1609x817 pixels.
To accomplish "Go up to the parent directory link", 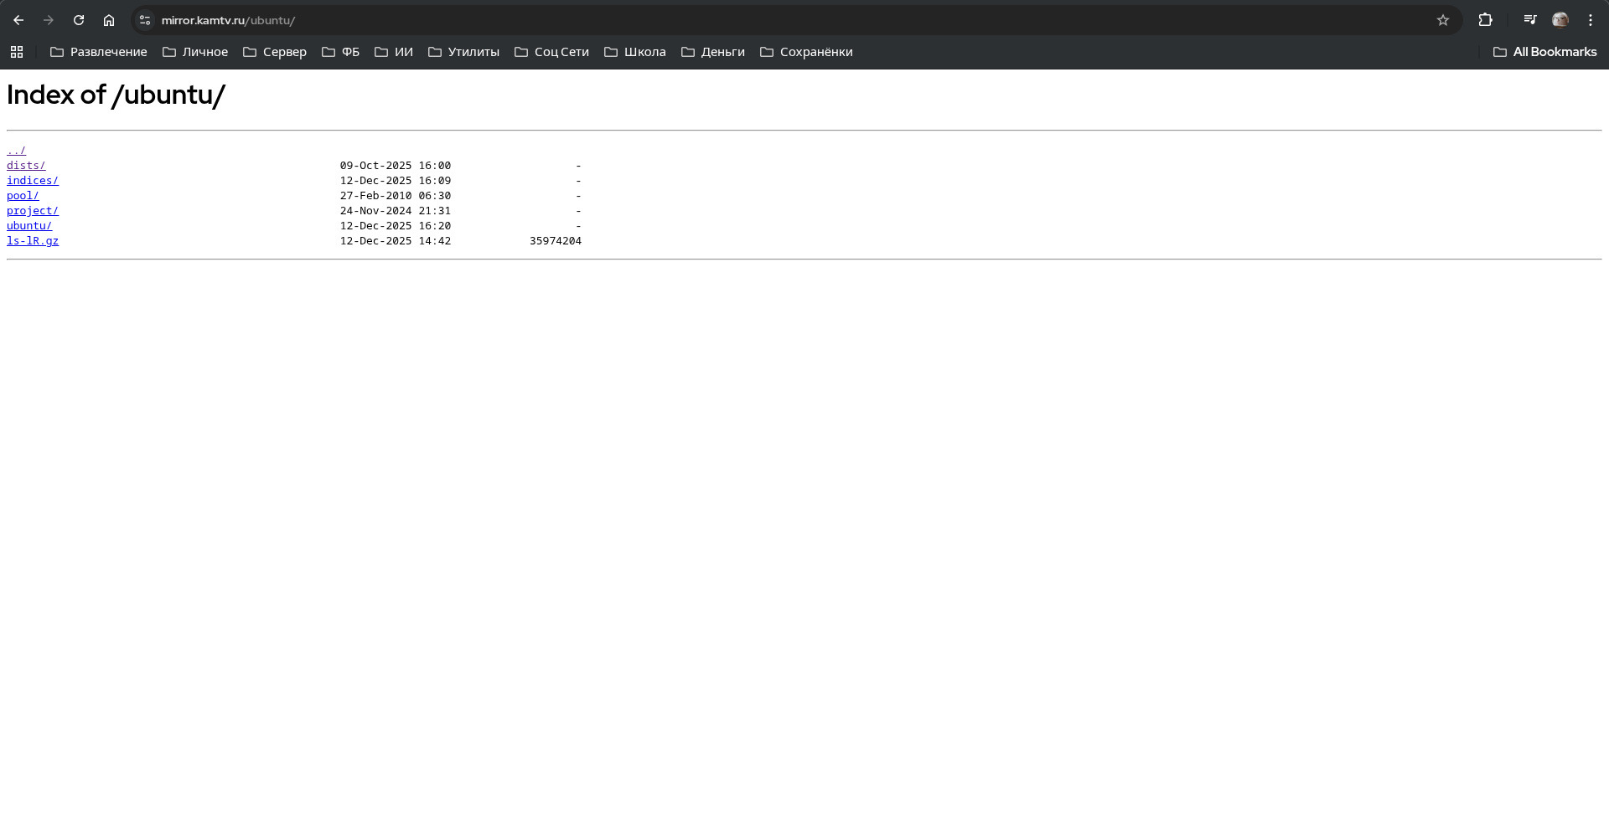I will coord(16,151).
